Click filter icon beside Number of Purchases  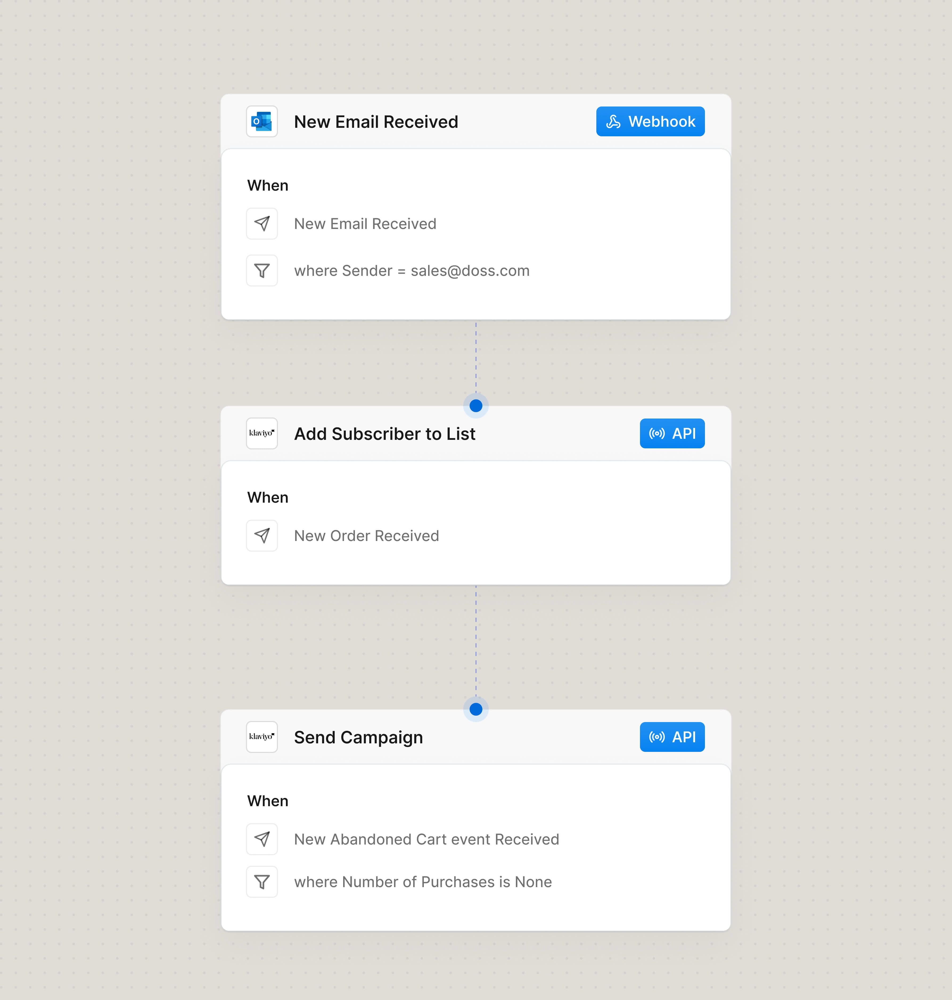pos(262,882)
